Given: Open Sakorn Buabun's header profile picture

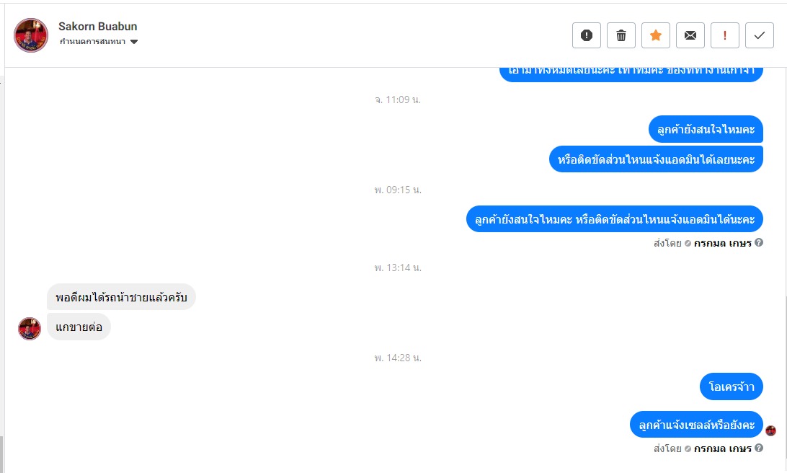Looking at the screenshot, I should click(x=31, y=35).
